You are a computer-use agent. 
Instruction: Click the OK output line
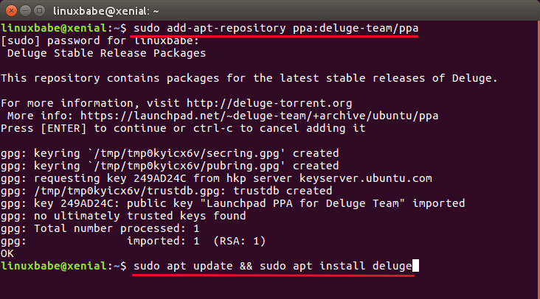coord(7,253)
